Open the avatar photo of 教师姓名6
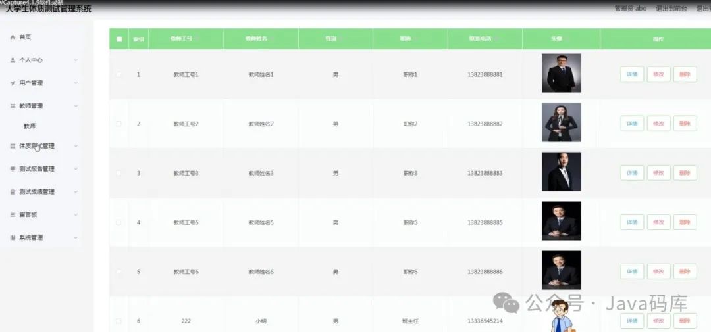This screenshot has height=332, width=711. (562, 270)
